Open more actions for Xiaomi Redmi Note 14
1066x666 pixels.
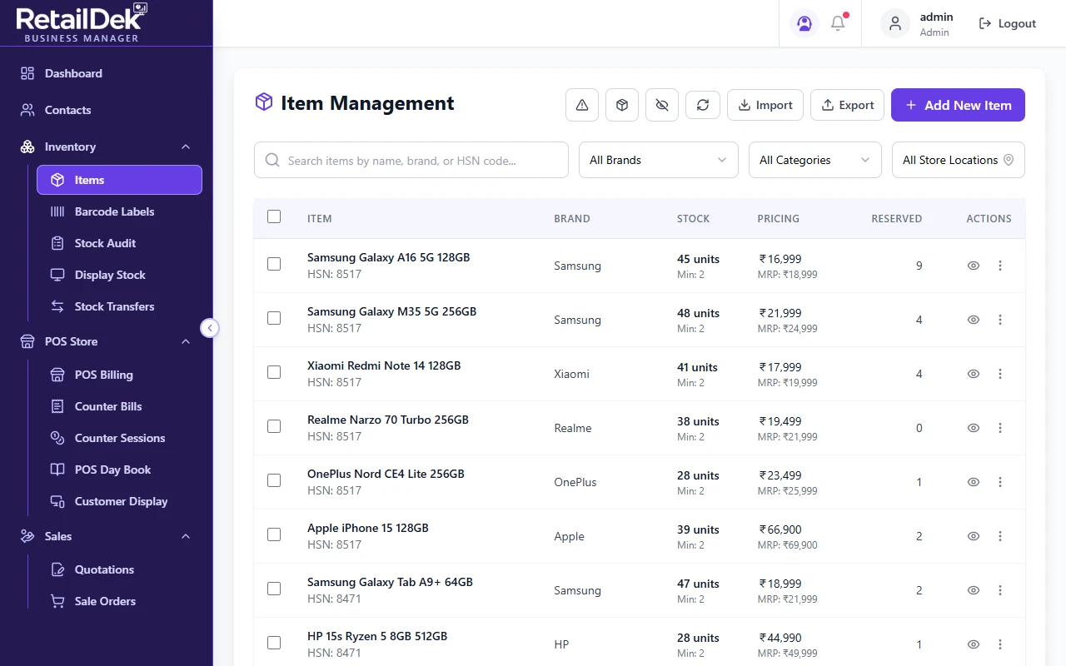tap(1000, 374)
